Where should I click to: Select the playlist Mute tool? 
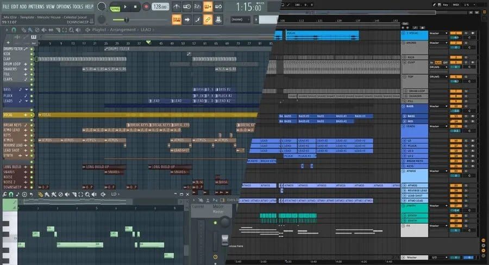[x=44, y=30]
